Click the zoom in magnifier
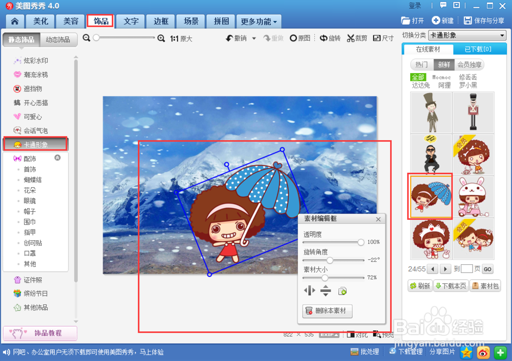The height and width of the screenshot is (361, 512). point(161,38)
